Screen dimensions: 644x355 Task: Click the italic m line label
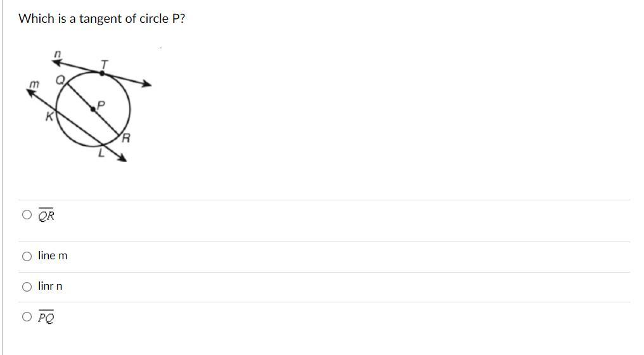34,84
